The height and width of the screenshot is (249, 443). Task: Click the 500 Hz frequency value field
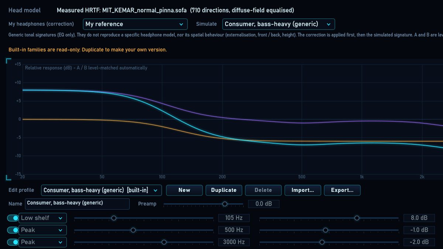click(234, 230)
